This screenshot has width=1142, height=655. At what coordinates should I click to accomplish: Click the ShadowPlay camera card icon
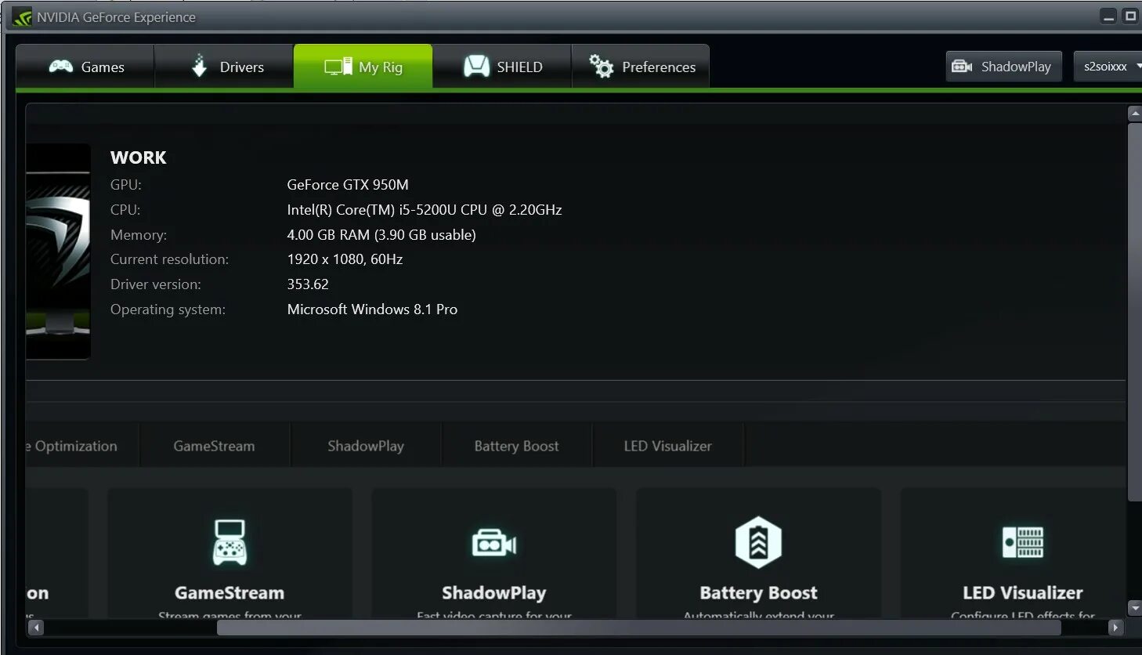[493, 543]
